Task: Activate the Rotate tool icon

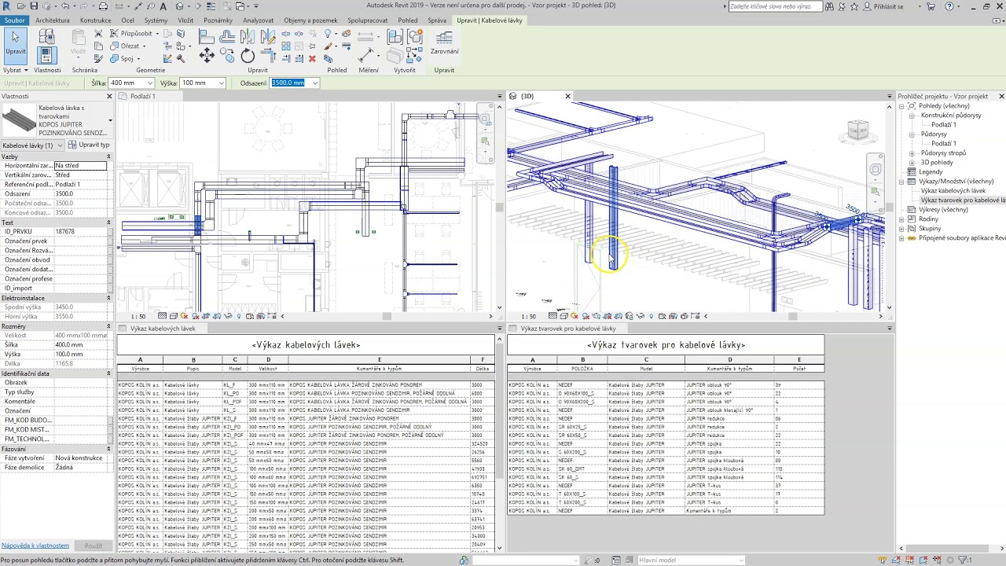Action: pos(248,55)
